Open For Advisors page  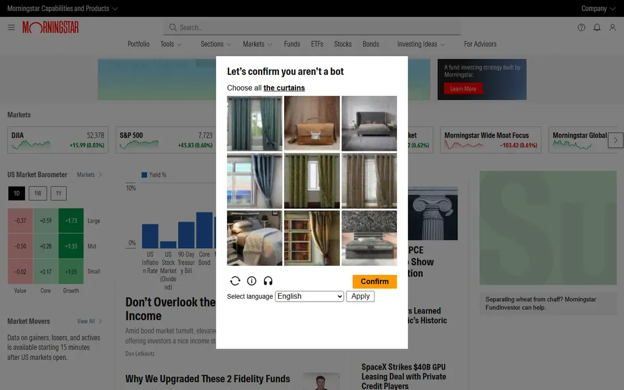(x=480, y=44)
